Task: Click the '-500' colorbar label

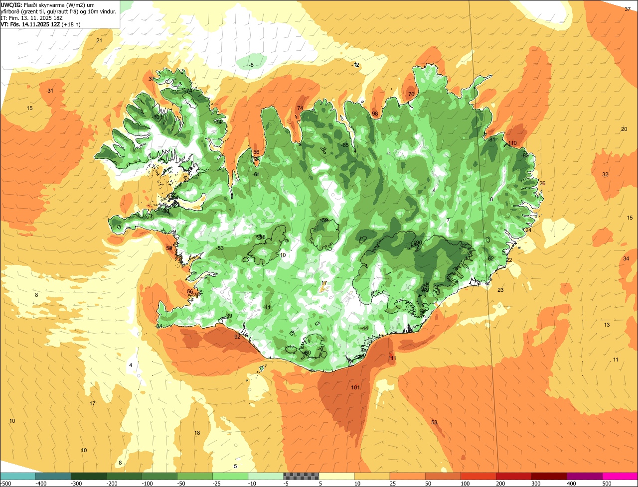Action: click(6, 484)
